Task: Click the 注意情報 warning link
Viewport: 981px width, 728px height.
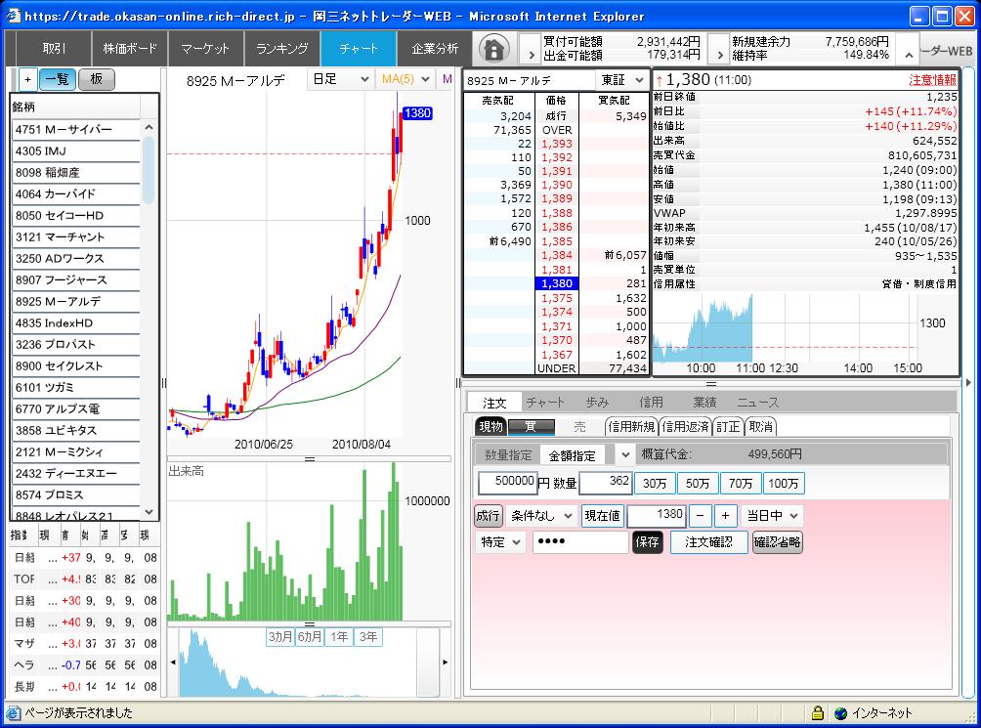Action: 932,80
